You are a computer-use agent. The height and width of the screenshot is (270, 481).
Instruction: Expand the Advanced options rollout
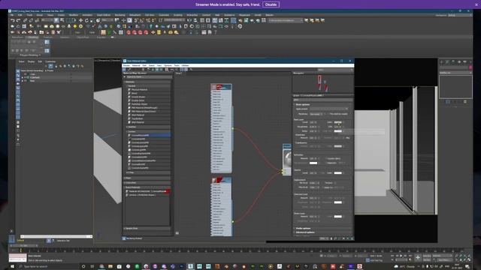(305, 232)
